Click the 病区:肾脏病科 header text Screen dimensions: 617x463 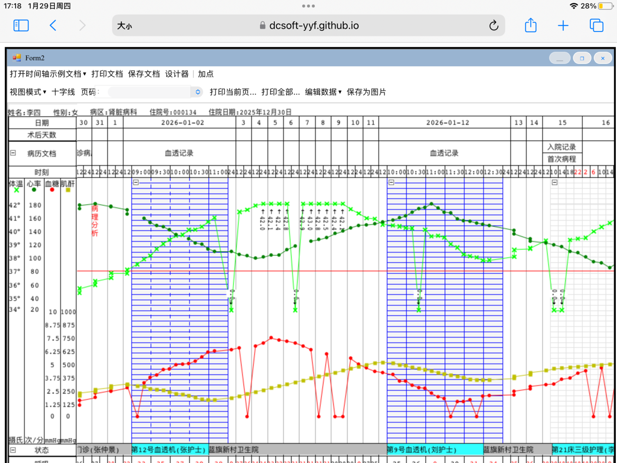pos(113,112)
